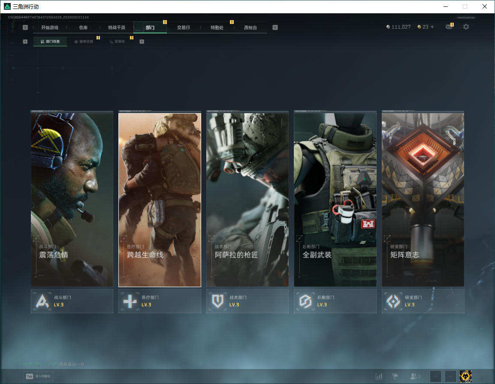Maximize the 三角洲行动 window
Screen dimensions: 495x384
[465, 6]
